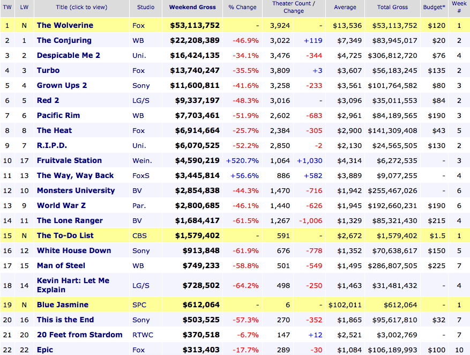Sort by TW rank column header
This screenshot has width=470, height=355.
pos(7,7)
